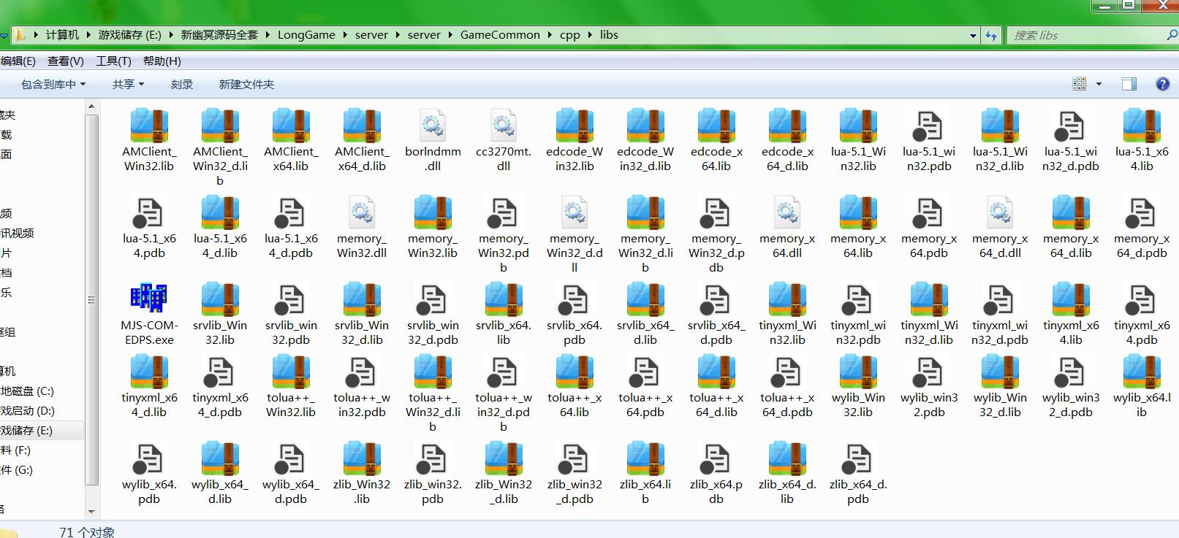Toggle the preview pane button
1179x538 pixels.
(1129, 84)
